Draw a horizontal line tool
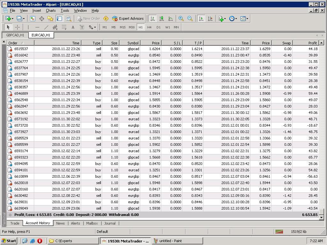Screen dimensions: 327x245 [37, 27]
